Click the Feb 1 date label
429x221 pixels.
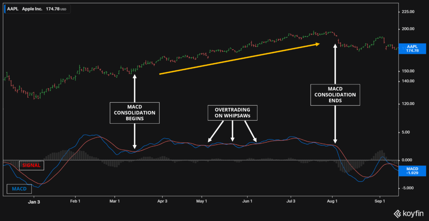click(75, 201)
